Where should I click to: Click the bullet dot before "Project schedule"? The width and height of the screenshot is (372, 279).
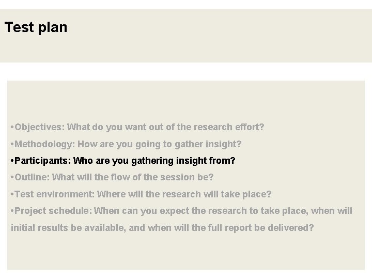(x=12, y=211)
